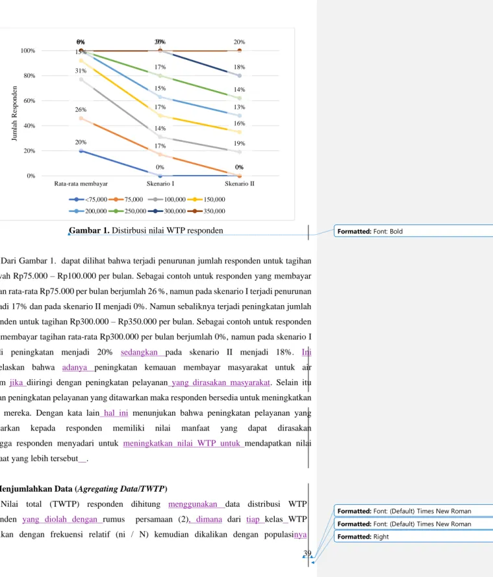This screenshot has height=577, width=493.
Task: Select the '300,000' dark blue legend entry
Action: [x=167, y=211]
